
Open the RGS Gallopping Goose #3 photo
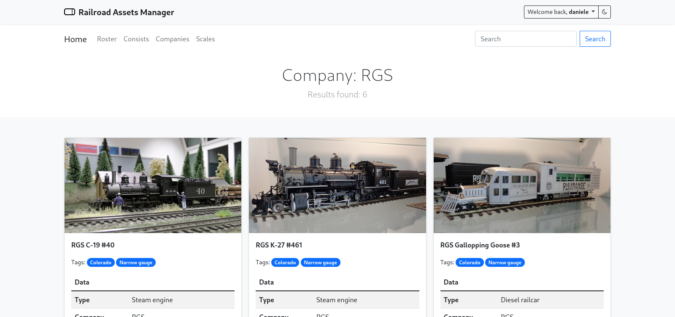522,185
